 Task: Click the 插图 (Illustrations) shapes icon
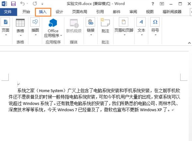click(x=35, y=22)
